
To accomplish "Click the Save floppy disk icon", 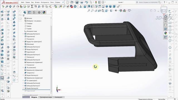I will coord(77,2).
